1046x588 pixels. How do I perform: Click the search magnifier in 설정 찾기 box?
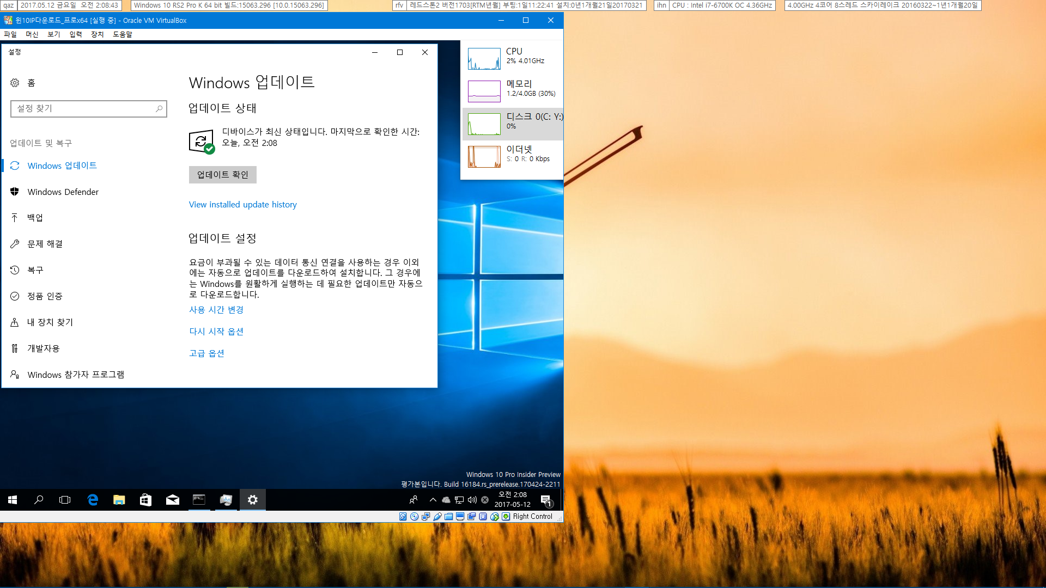tap(159, 108)
